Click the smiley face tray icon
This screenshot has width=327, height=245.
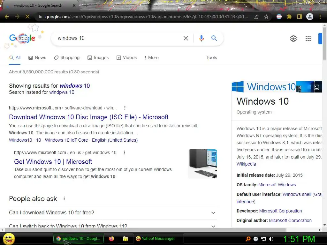click(256, 239)
